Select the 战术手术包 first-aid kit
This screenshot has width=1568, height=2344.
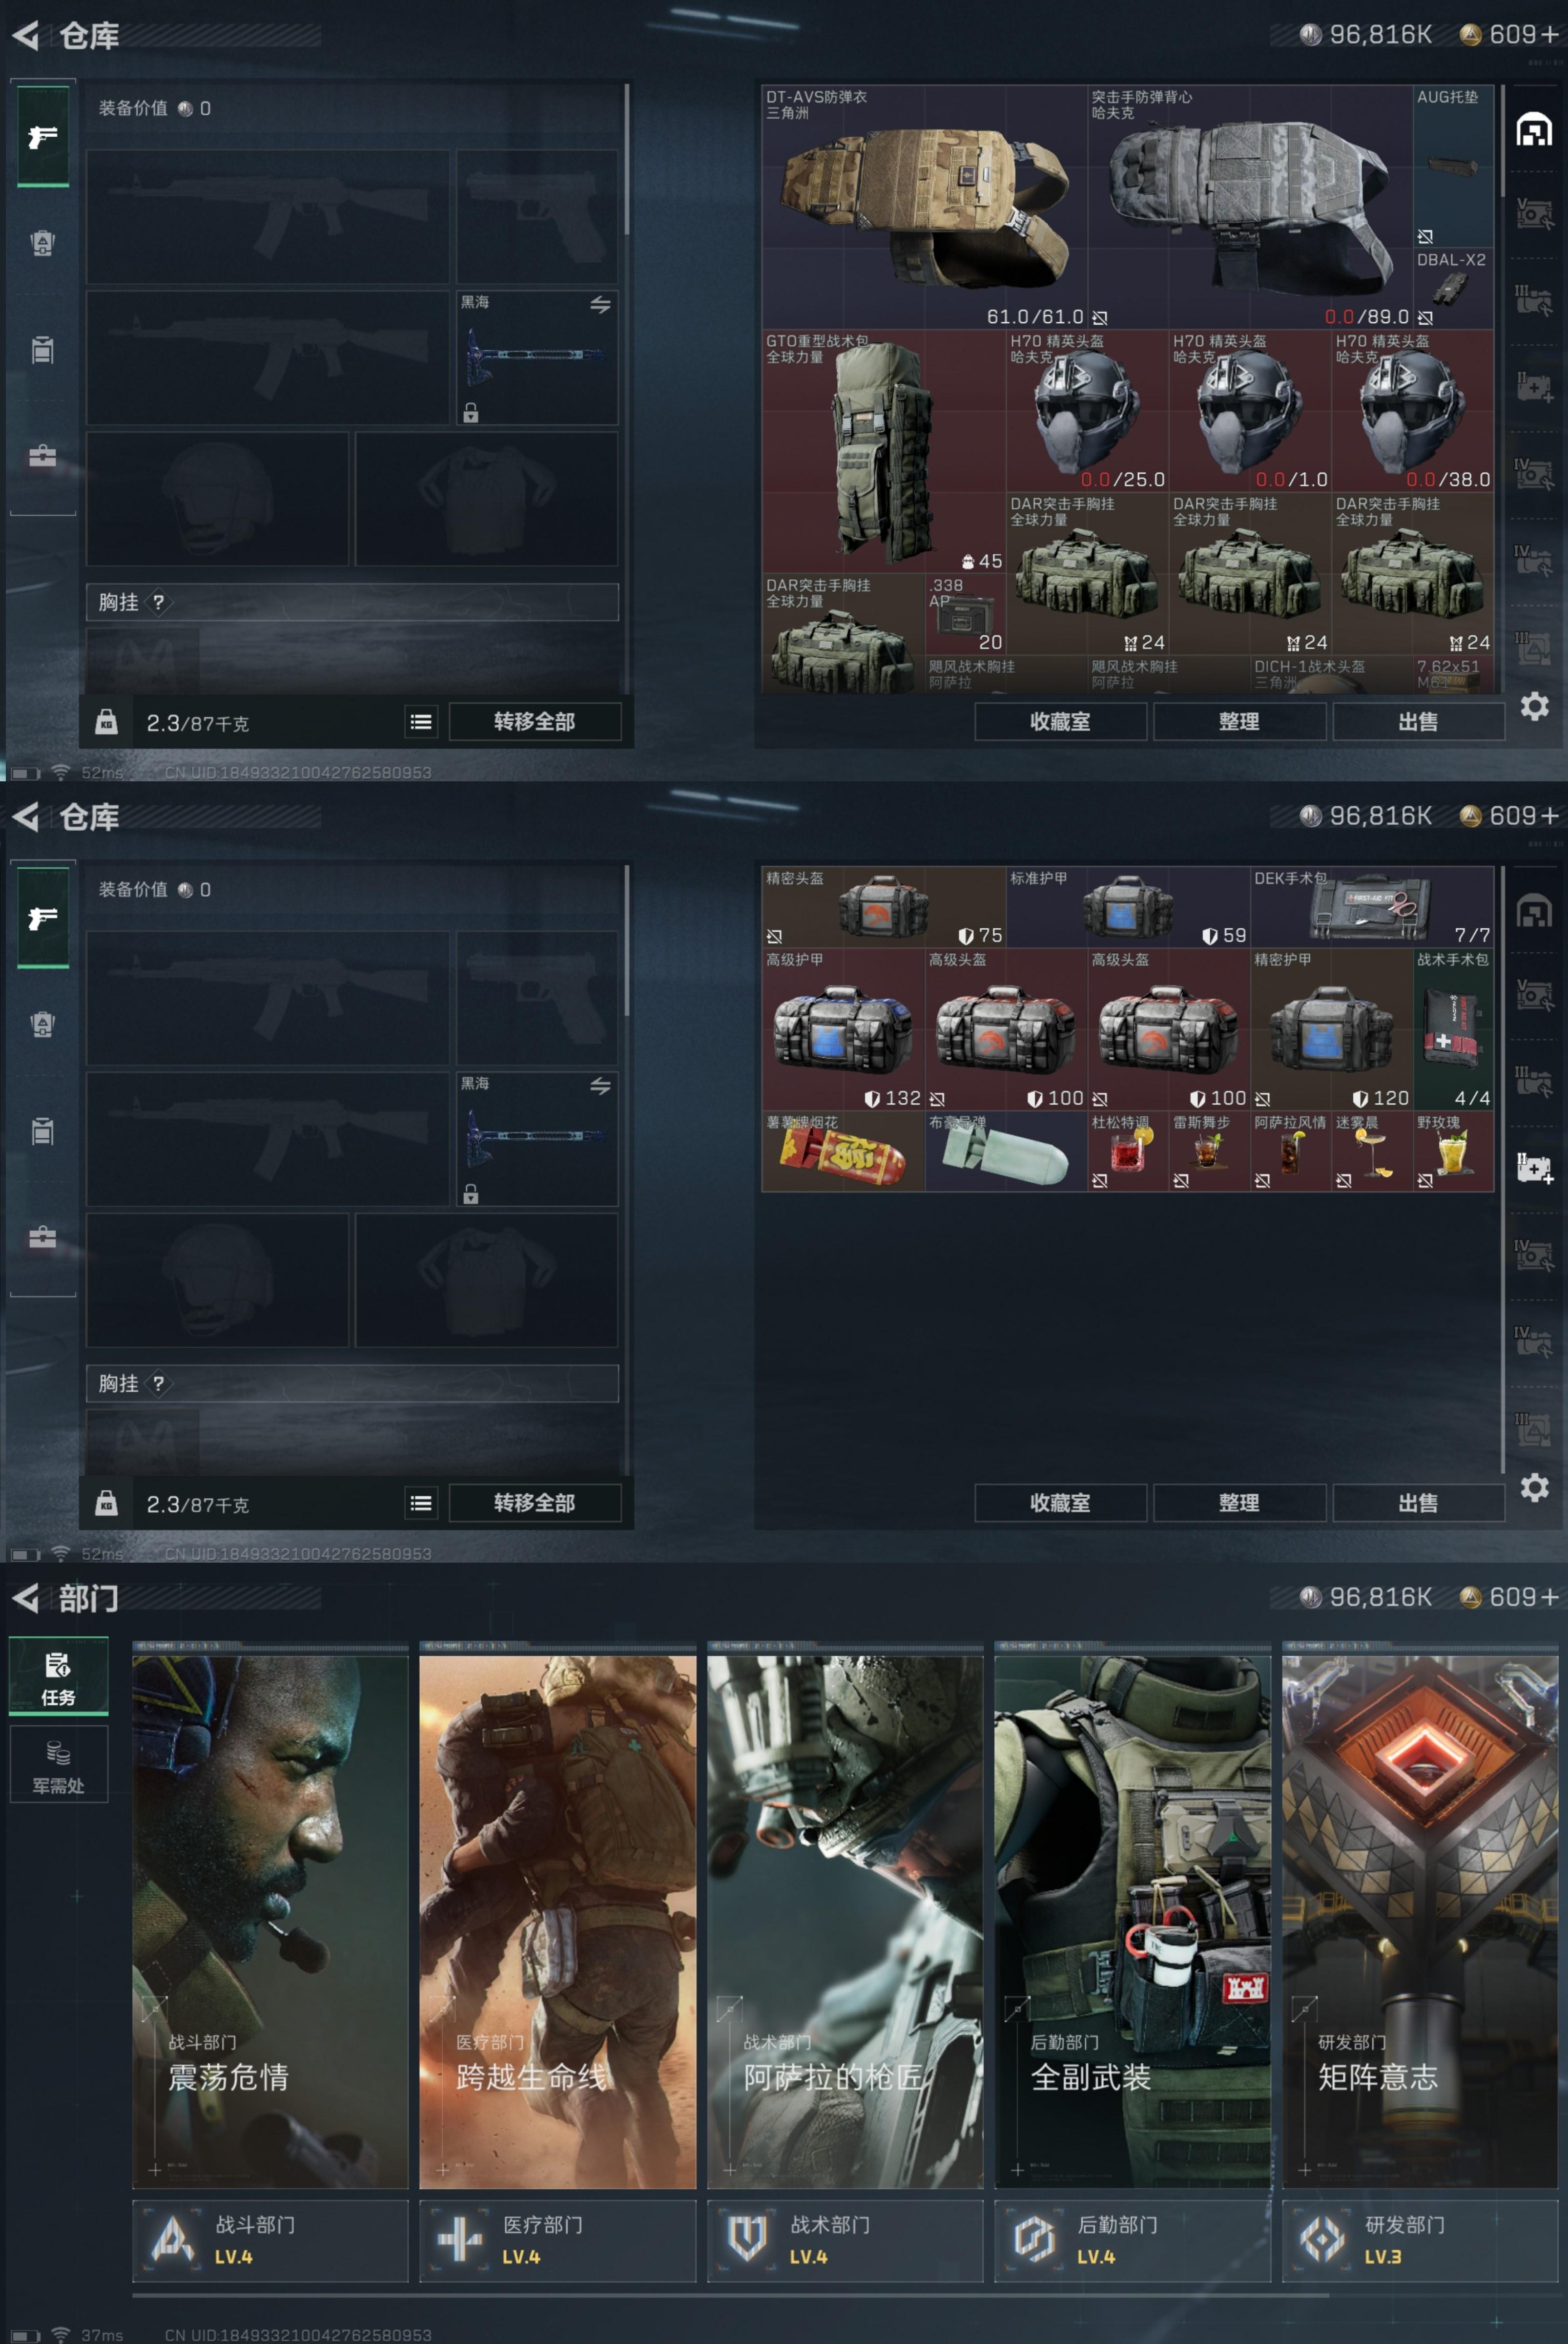[1453, 1029]
